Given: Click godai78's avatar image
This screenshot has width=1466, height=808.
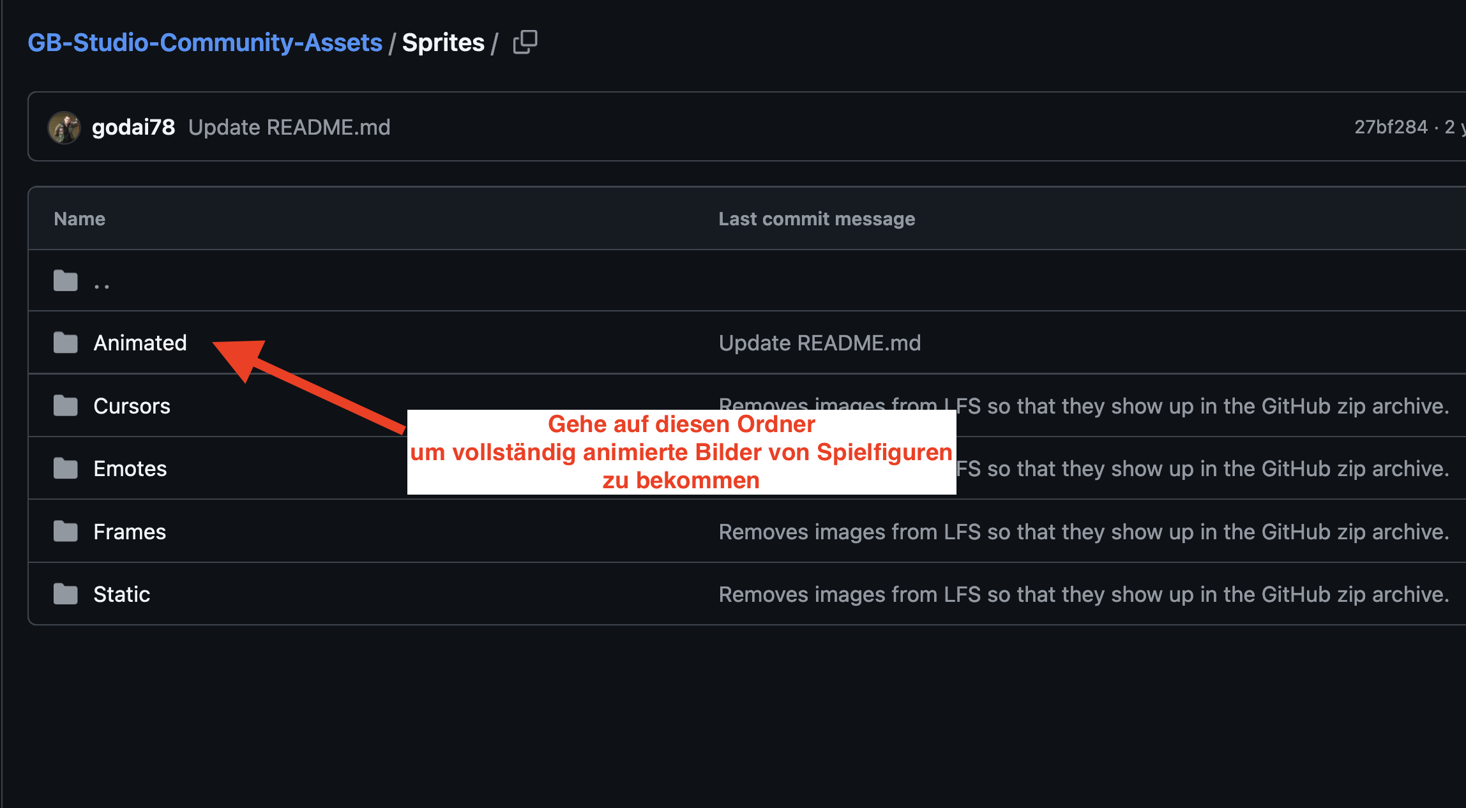Looking at the screenshot, I should (64, 127).
